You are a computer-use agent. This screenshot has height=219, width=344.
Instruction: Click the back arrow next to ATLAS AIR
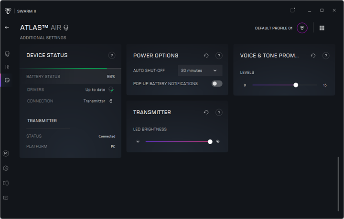(x=7, y=28)
